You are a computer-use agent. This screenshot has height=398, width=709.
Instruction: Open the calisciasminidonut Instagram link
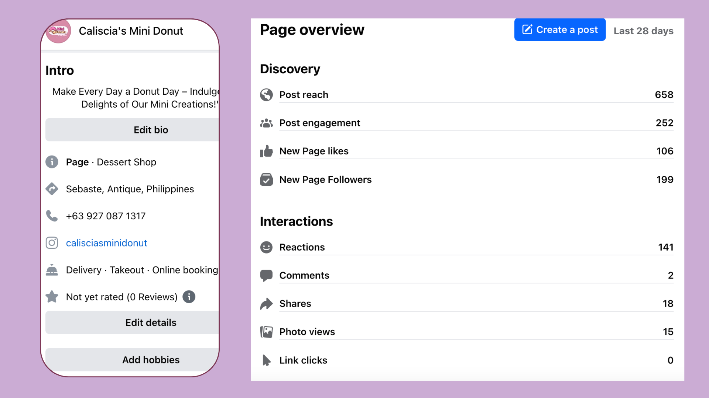(x=106, y=243)
